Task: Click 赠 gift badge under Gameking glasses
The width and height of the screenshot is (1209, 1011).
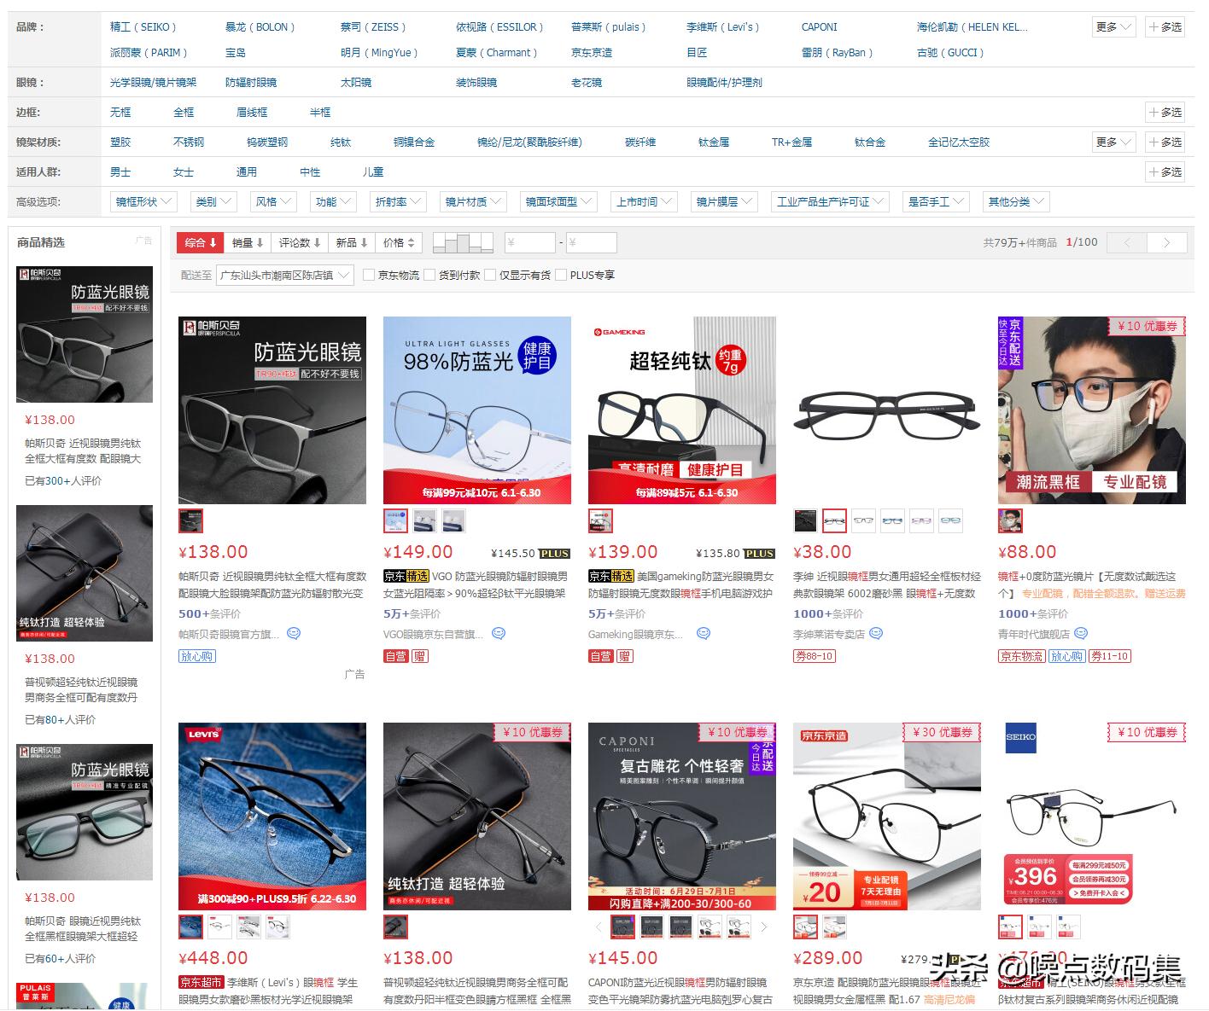Action: click(624, 656)
